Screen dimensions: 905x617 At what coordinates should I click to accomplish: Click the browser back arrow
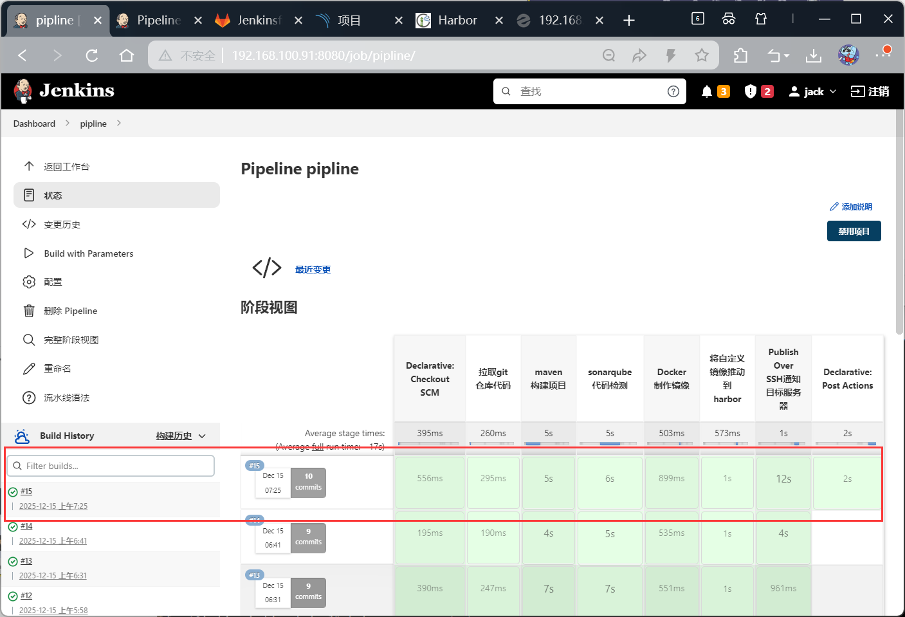tap(23, 55)
